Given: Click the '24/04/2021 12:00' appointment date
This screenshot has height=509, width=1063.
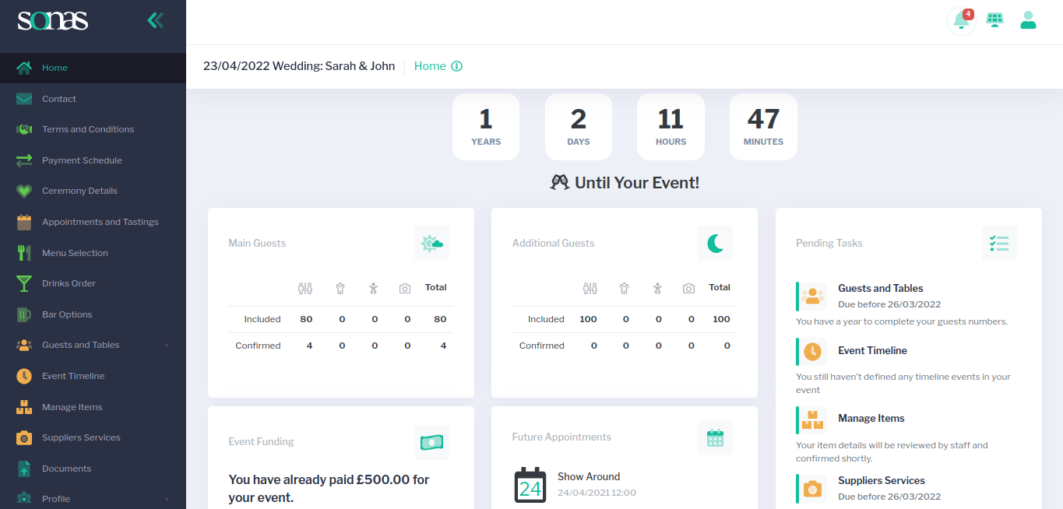Looking at the screenshot, I should (597, 493).
